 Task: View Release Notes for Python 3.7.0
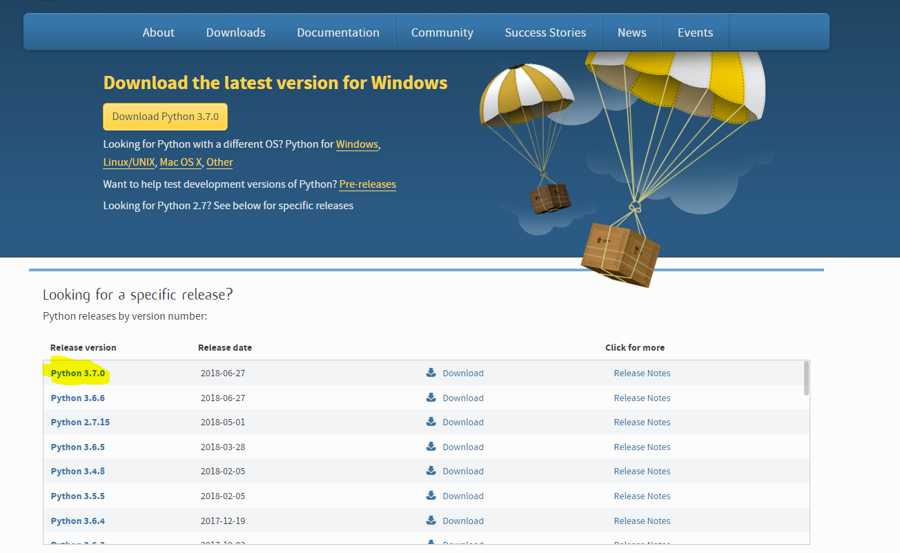click(642, 373)
